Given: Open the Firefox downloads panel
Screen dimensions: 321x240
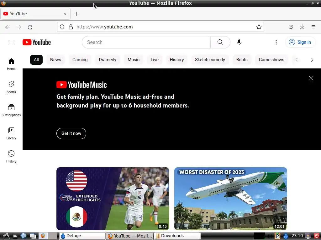Looking at the screenshot, I should point(302,27).
